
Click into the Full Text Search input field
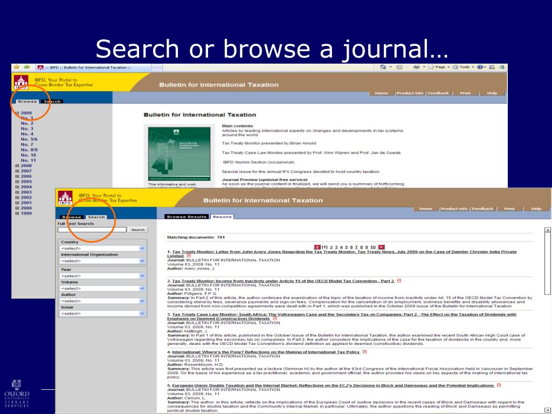[x=92, y=230]
